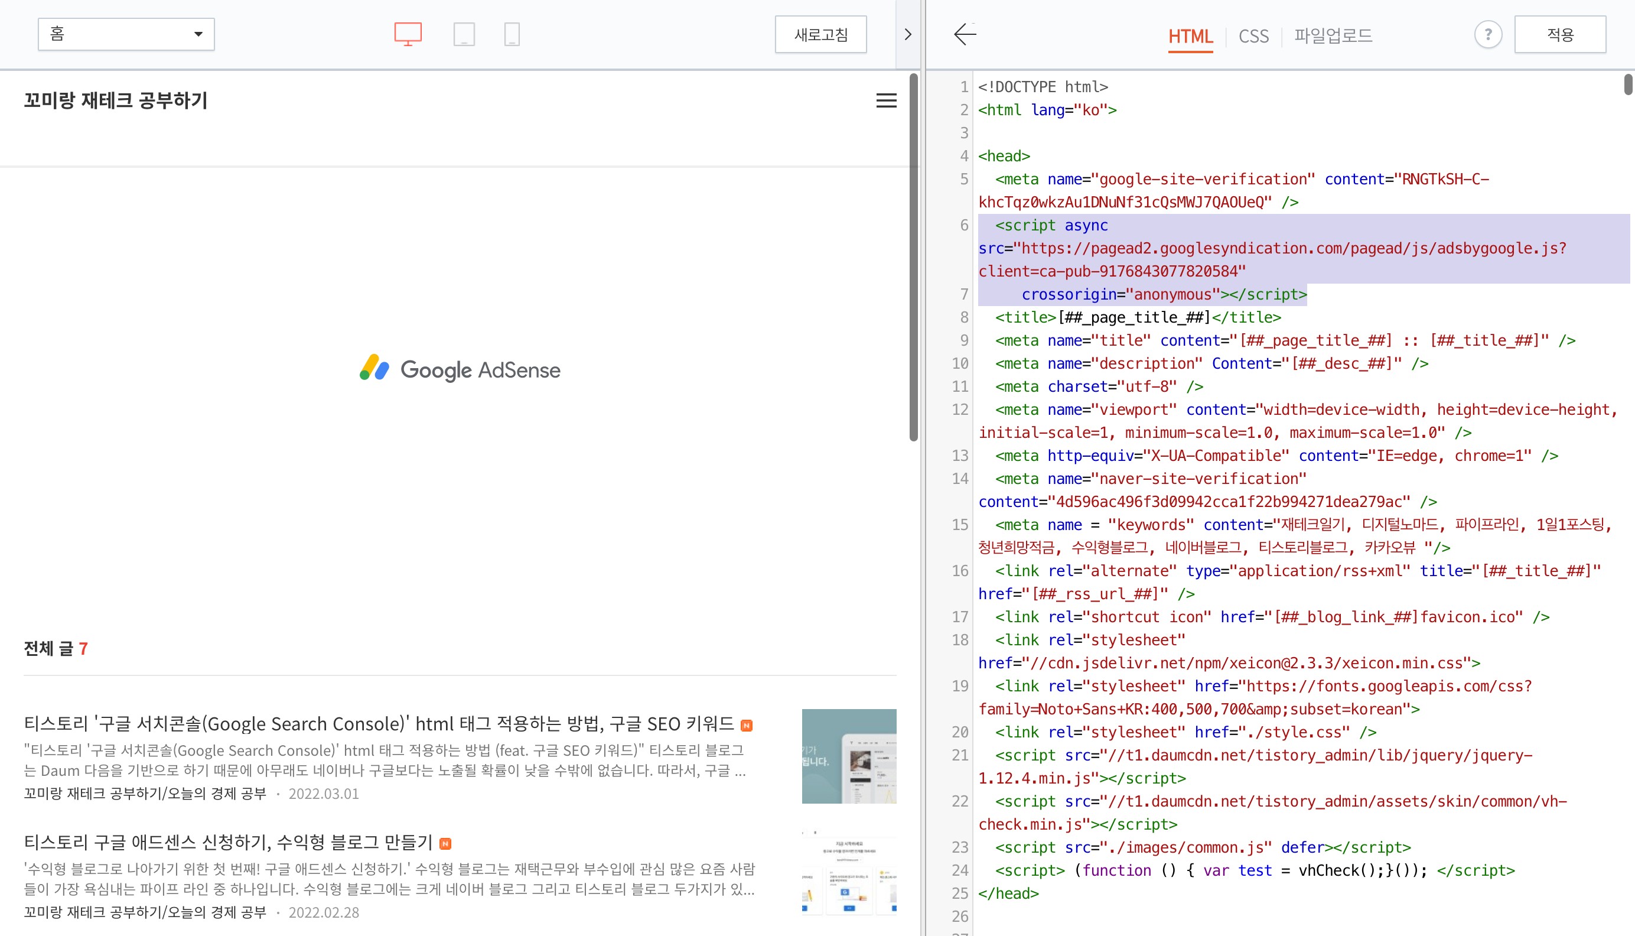The image size is (1635, 936).
Task: Switch to tablet preview icon
Action: coord(464,34)
